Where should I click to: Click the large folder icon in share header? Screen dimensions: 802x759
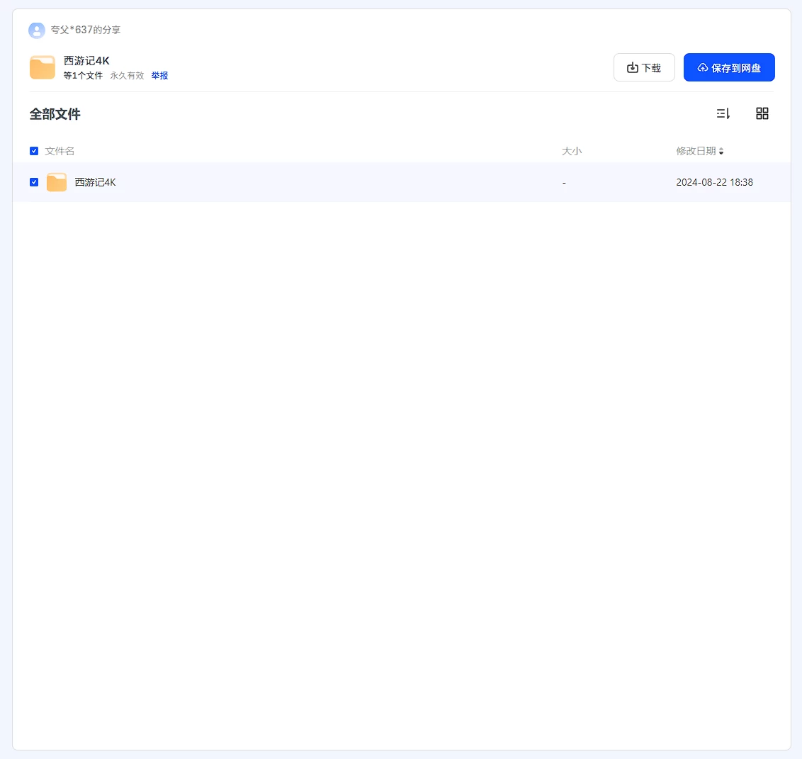click(43, 67)
